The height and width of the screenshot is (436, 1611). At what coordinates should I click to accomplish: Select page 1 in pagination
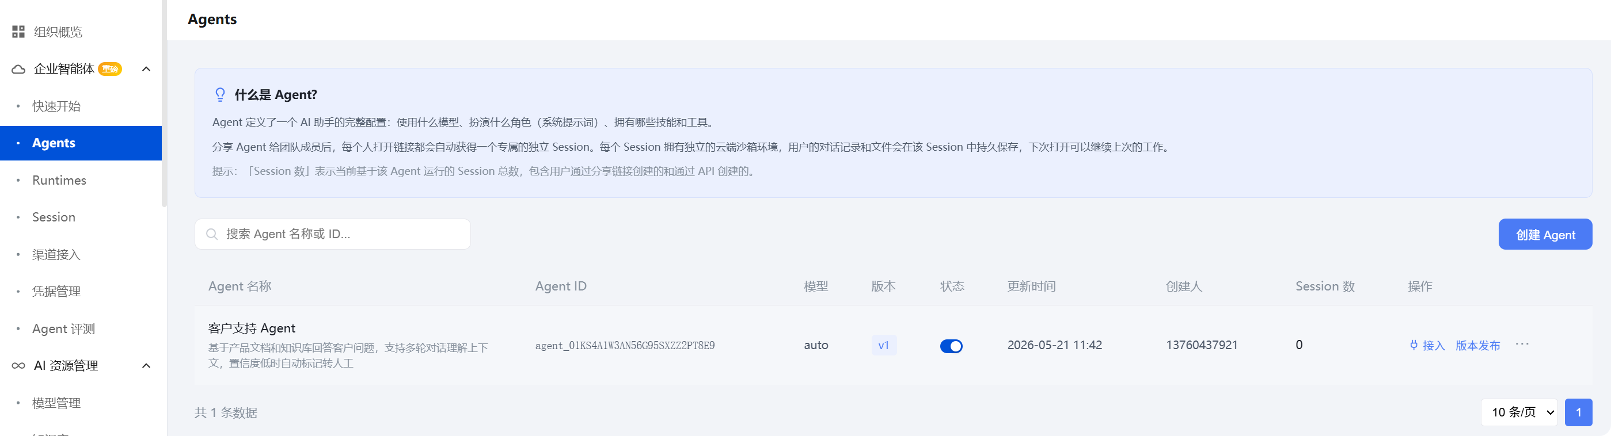pos(1579,412)
